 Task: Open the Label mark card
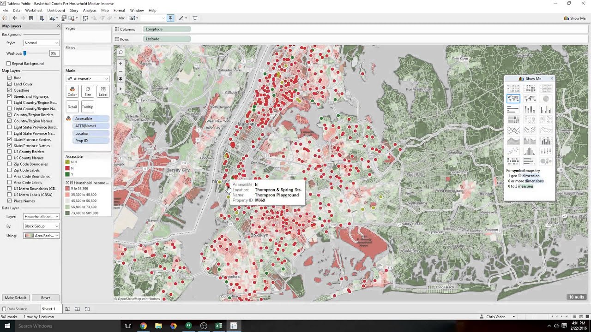pyautogui.click(x=103, y=91)
